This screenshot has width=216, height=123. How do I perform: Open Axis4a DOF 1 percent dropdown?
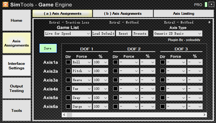pos(100,89)
